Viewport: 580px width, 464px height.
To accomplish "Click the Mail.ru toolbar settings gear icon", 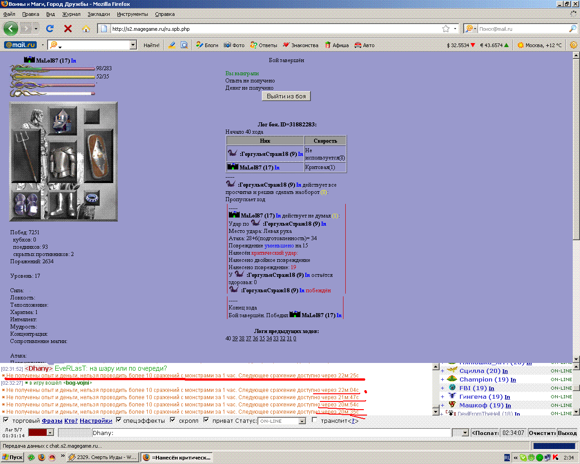I will pyautogui.click(x=573, y=45).
